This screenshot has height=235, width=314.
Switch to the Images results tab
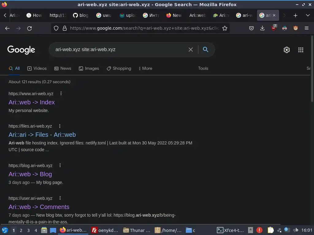89,68
